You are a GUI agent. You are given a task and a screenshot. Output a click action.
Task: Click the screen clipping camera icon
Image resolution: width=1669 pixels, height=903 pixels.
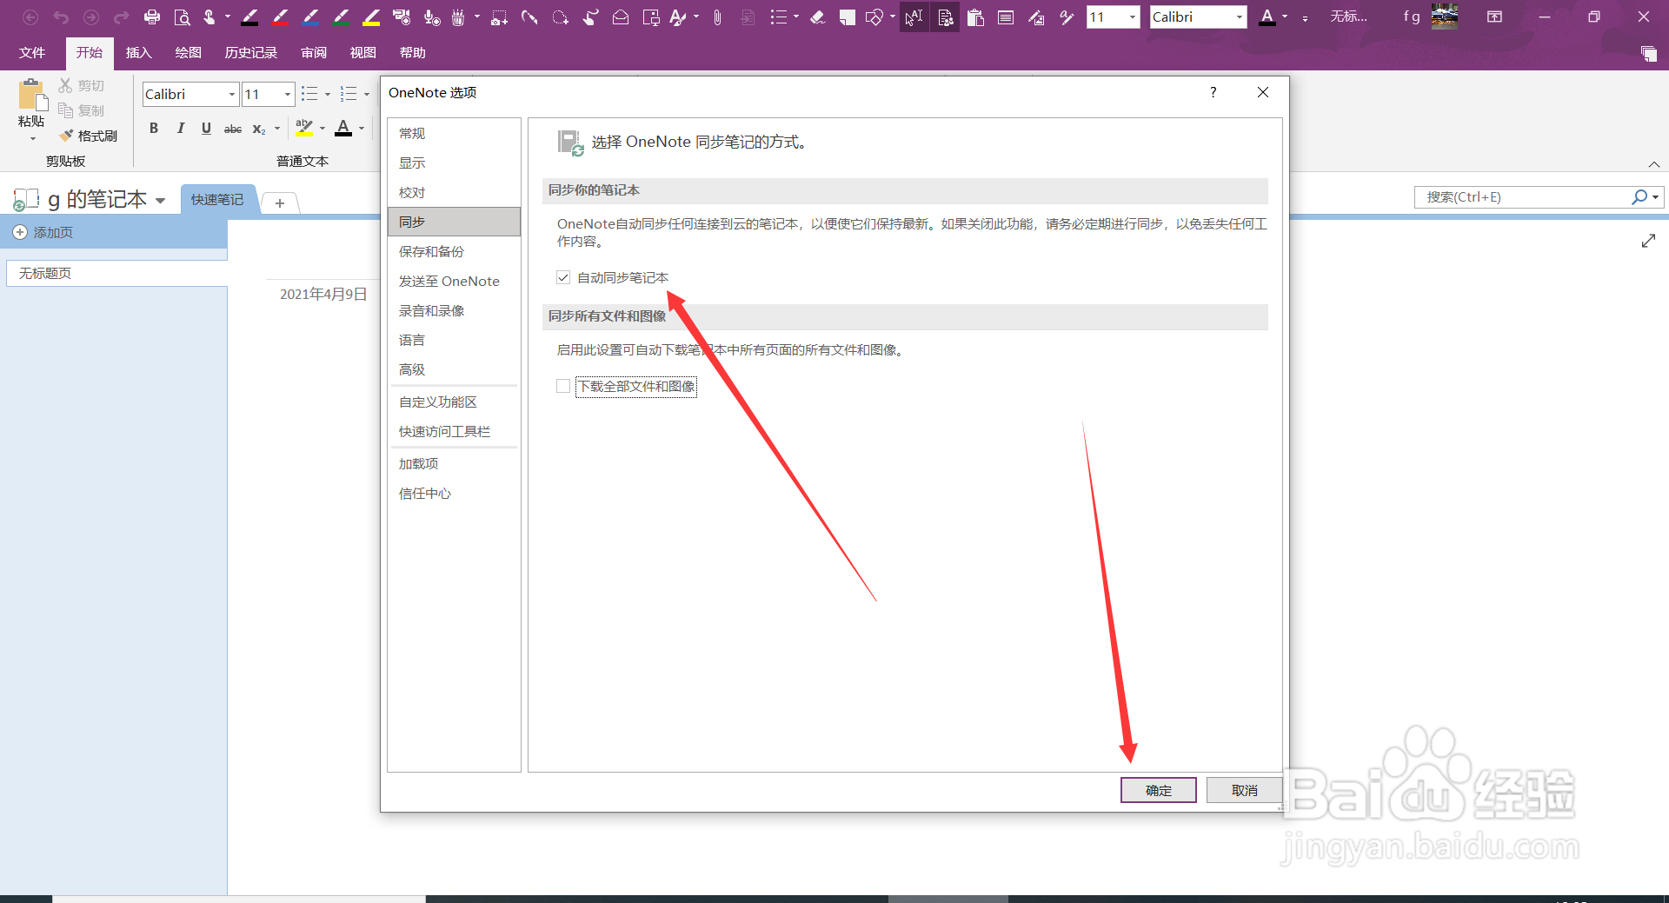(499, 17)
